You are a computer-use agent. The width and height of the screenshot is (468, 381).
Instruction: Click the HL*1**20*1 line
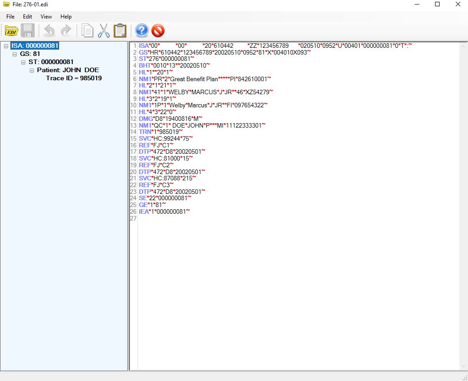156,72
